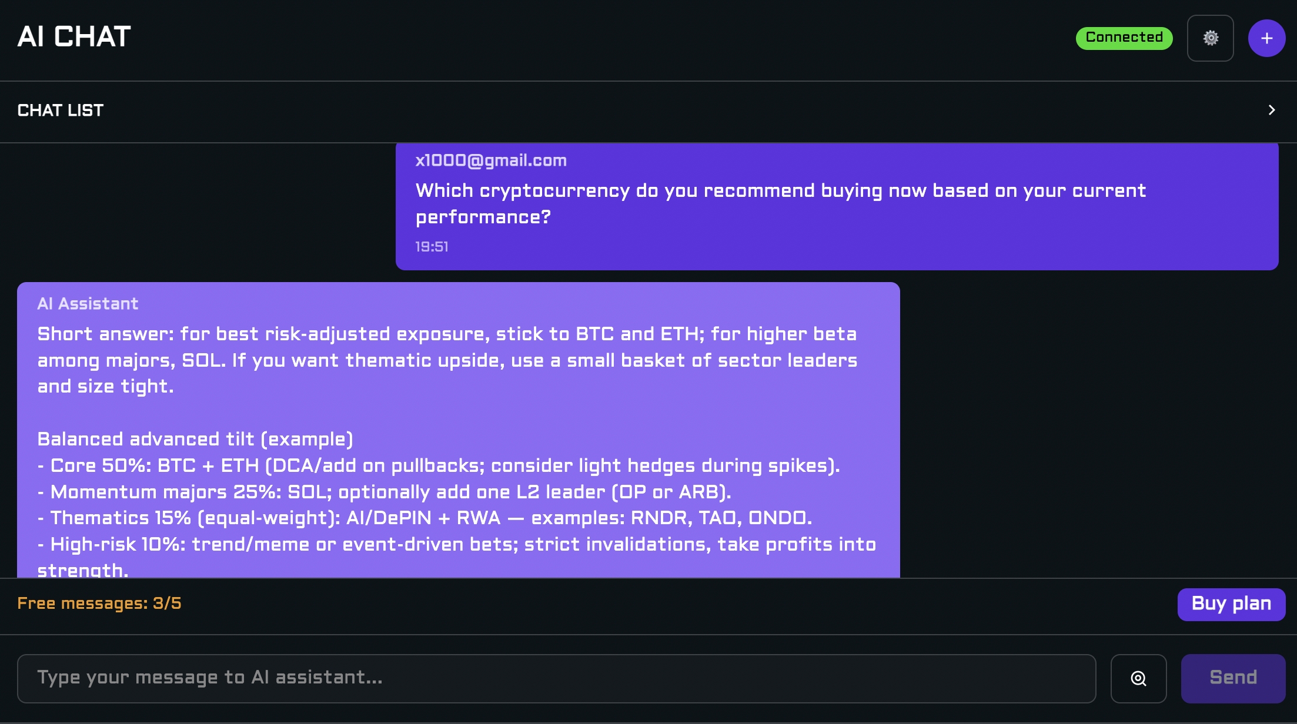Click the Core 50% BTC + ETH line
Viewport: 1297px width, 724px height.
click(x=439, y=465)
